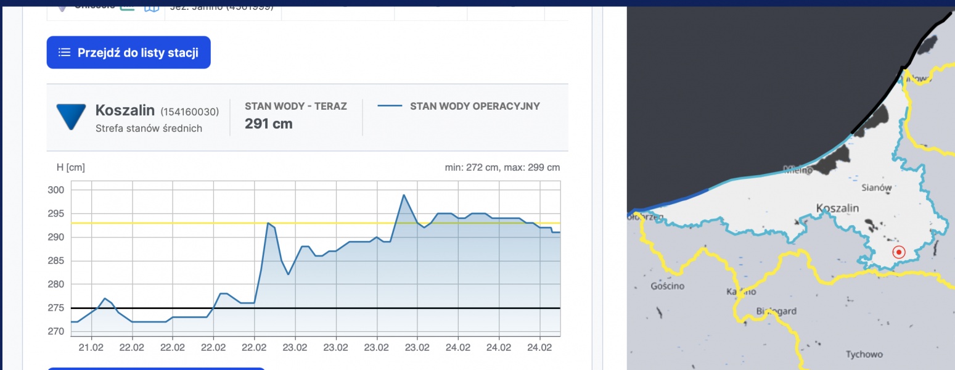955x370 pixels.
Task: Click the Tychowo label on the map
Action: click(864, 354)
